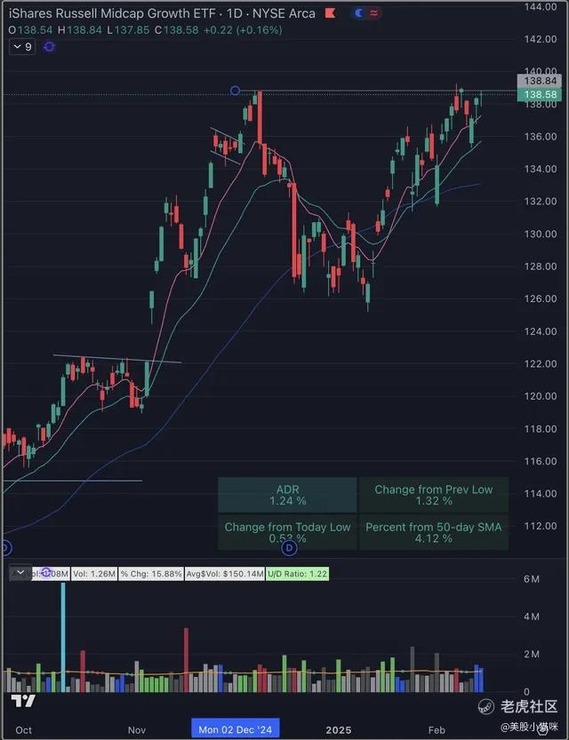Collapse the indicator legend showing 9

pyautogui.click(x=22, y=47)
